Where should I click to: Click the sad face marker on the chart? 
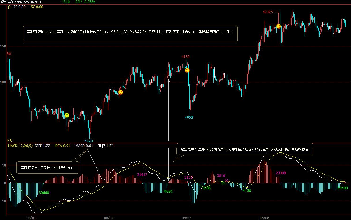(x=67, y=115)
